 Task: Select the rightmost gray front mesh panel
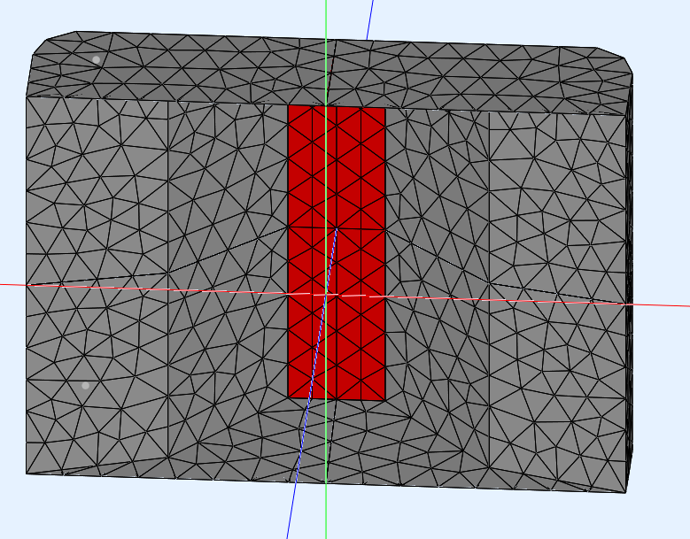tap(557, 301)
